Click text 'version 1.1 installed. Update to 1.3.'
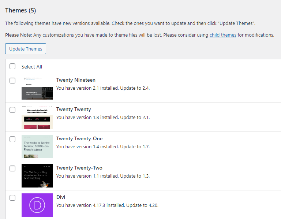 (x=113, y=176)
